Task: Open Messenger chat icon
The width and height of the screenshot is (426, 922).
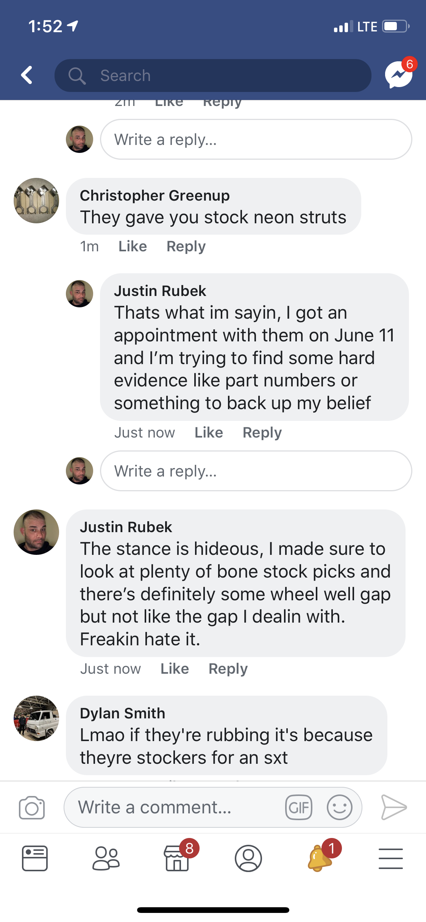Action: point(398,75)
